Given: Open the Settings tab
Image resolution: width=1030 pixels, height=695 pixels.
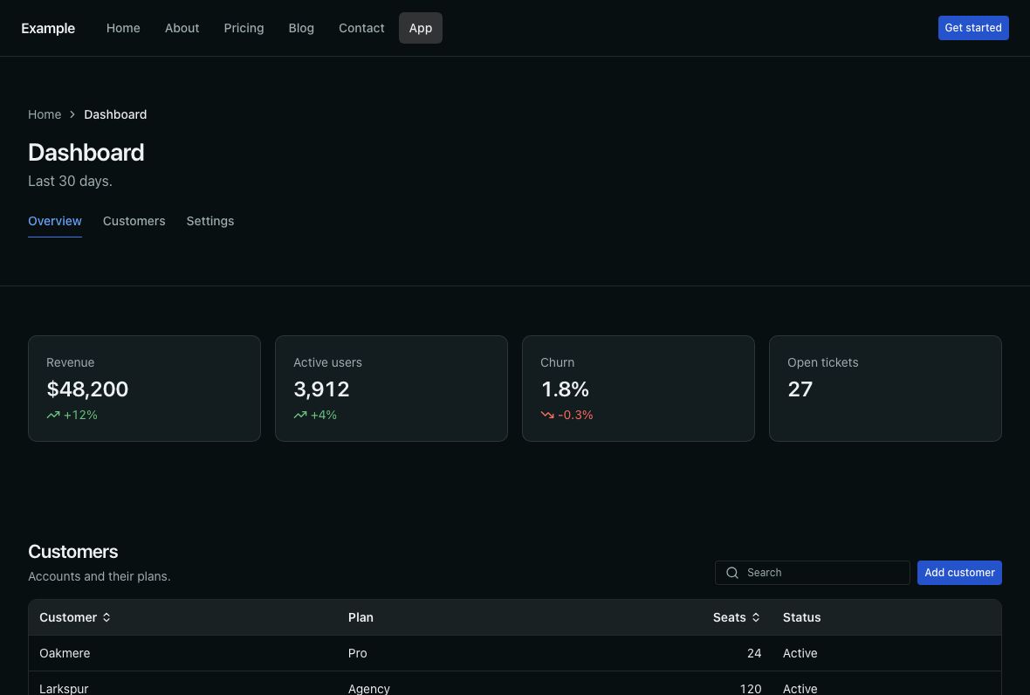Looking at the screenshot, I should tap(210, 222).
